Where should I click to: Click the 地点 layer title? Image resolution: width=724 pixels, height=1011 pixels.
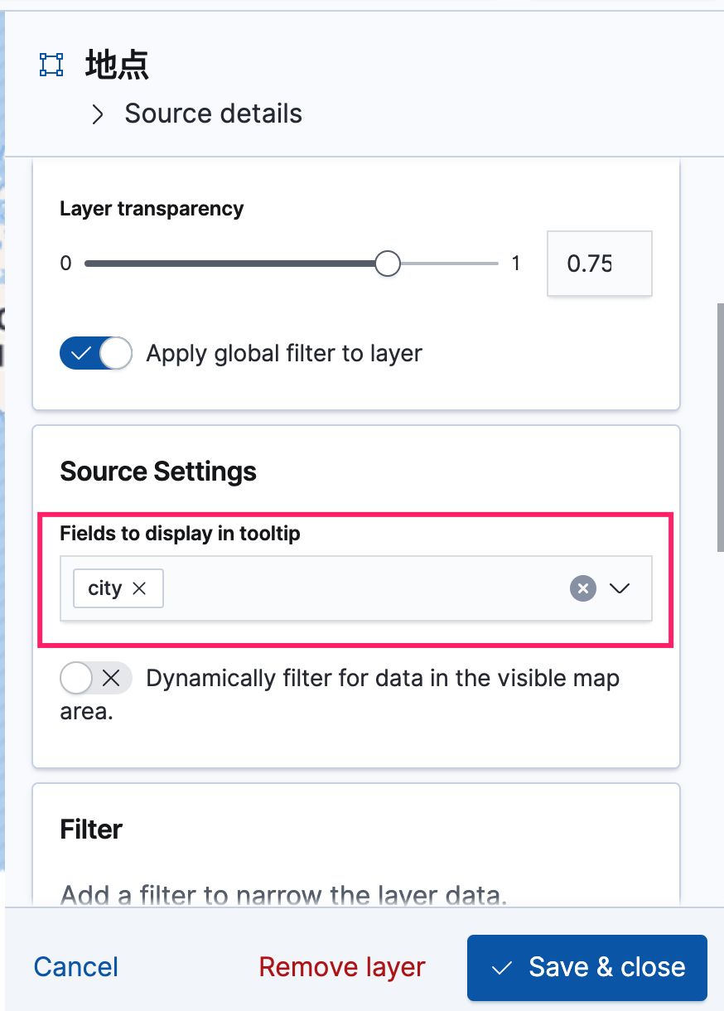point(117,65)
